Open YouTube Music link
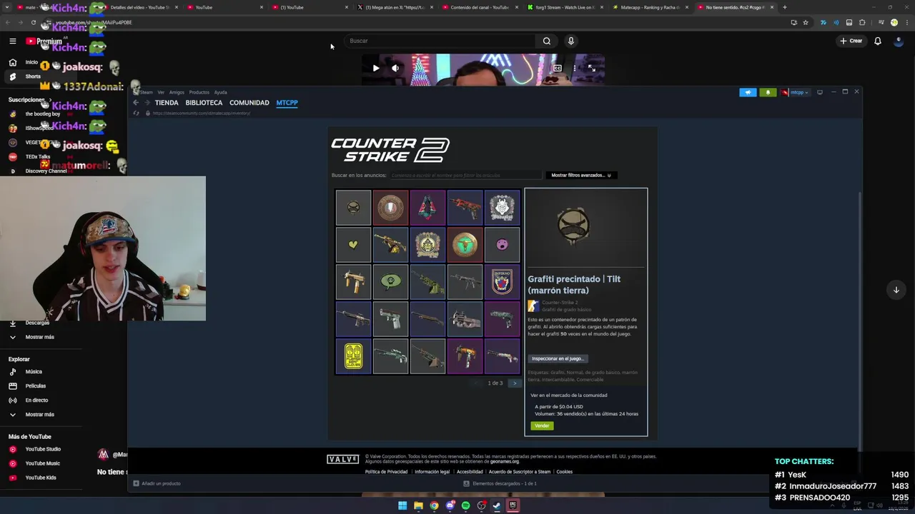 click(42, 463)
